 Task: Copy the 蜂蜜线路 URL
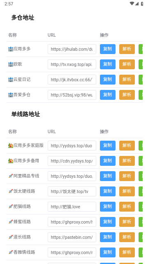click(x=108, y=222)
